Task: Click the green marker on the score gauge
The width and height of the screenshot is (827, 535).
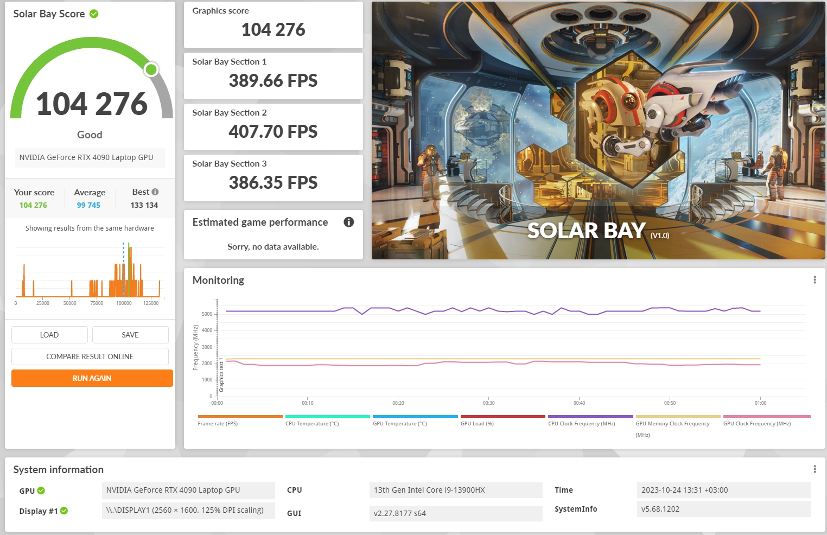Action: (151, 69)
